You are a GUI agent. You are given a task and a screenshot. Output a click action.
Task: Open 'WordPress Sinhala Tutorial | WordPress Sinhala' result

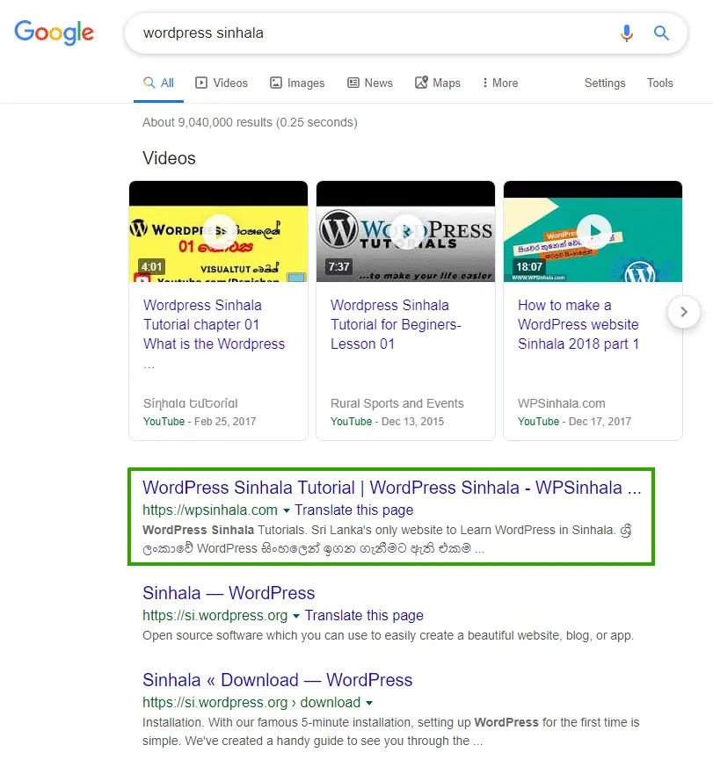coord(391,488)
